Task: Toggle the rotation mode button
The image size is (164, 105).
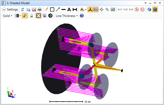Action: [x=96, y=9]
